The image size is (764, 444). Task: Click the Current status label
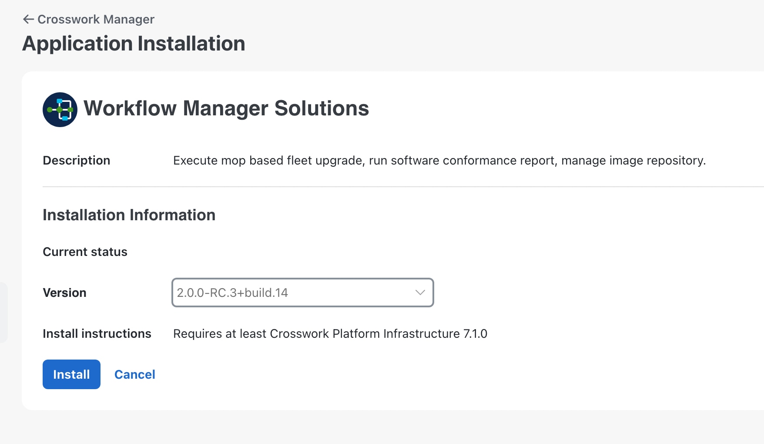point(85,252)
